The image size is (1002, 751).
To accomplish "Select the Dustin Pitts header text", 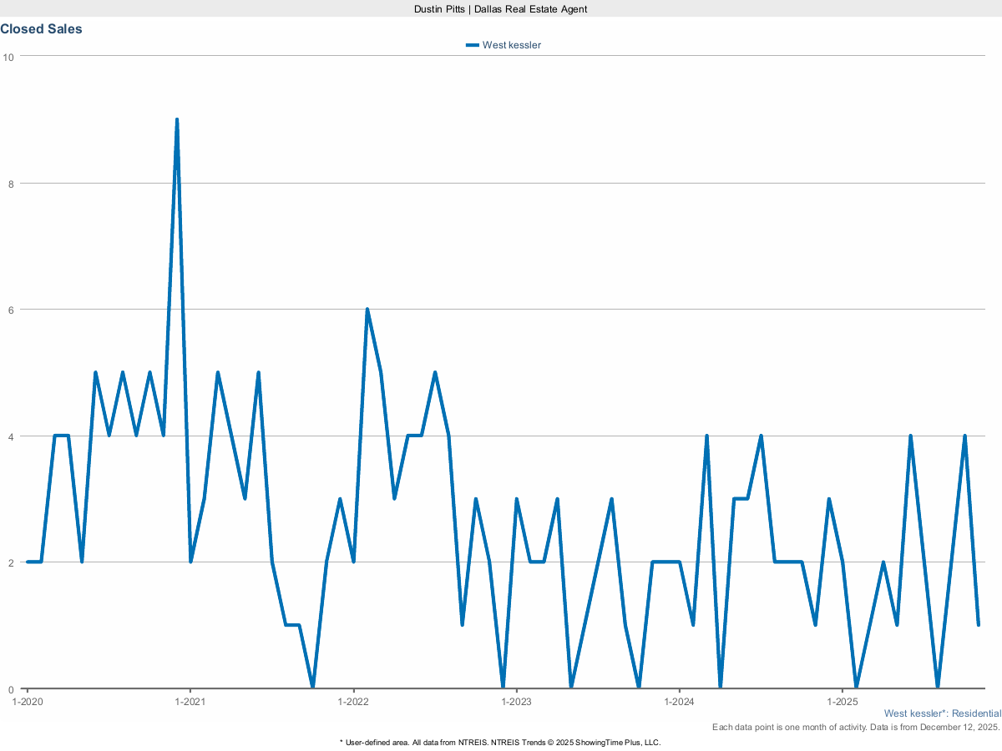I will (500, 8).
